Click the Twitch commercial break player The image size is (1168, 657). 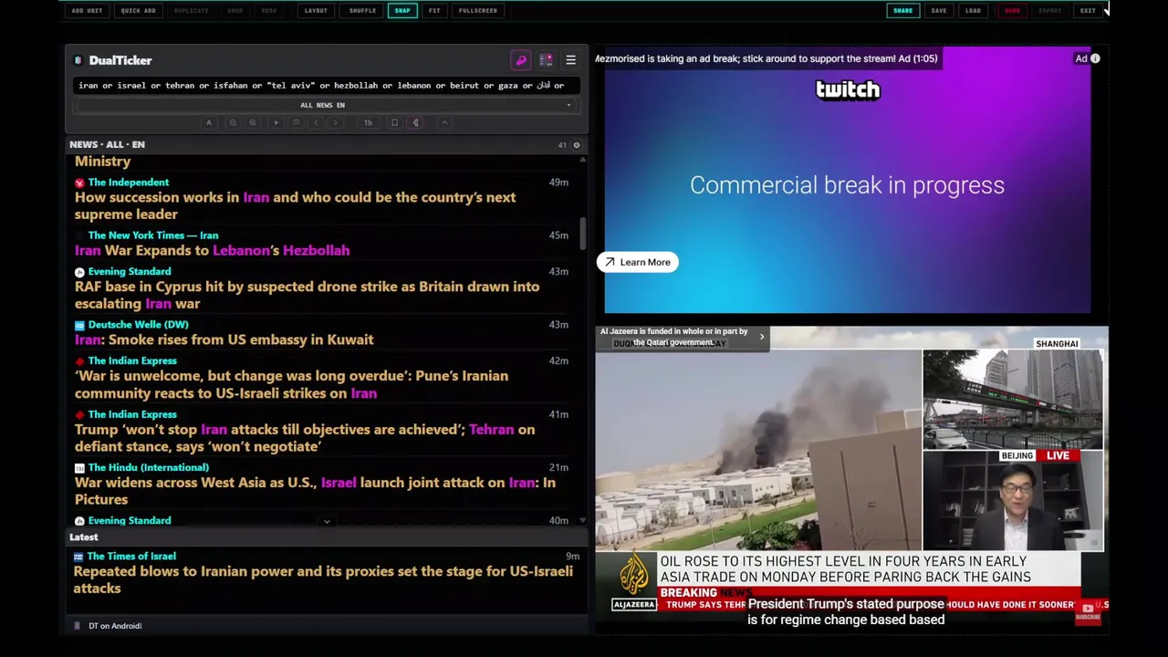point(847,180)
